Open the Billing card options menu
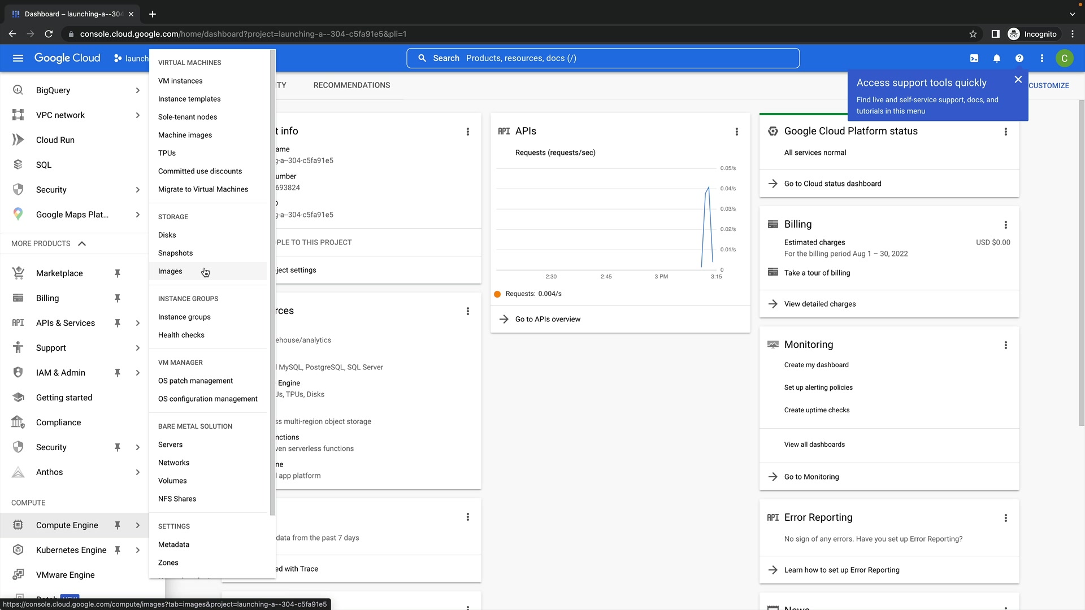 (1006, 225)
